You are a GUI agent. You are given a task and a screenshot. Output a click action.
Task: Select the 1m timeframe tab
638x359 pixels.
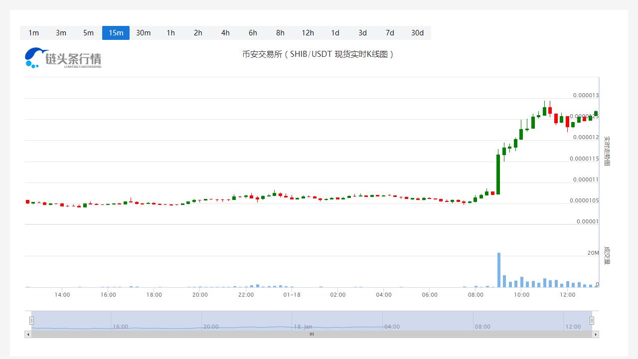click(33, 33)
